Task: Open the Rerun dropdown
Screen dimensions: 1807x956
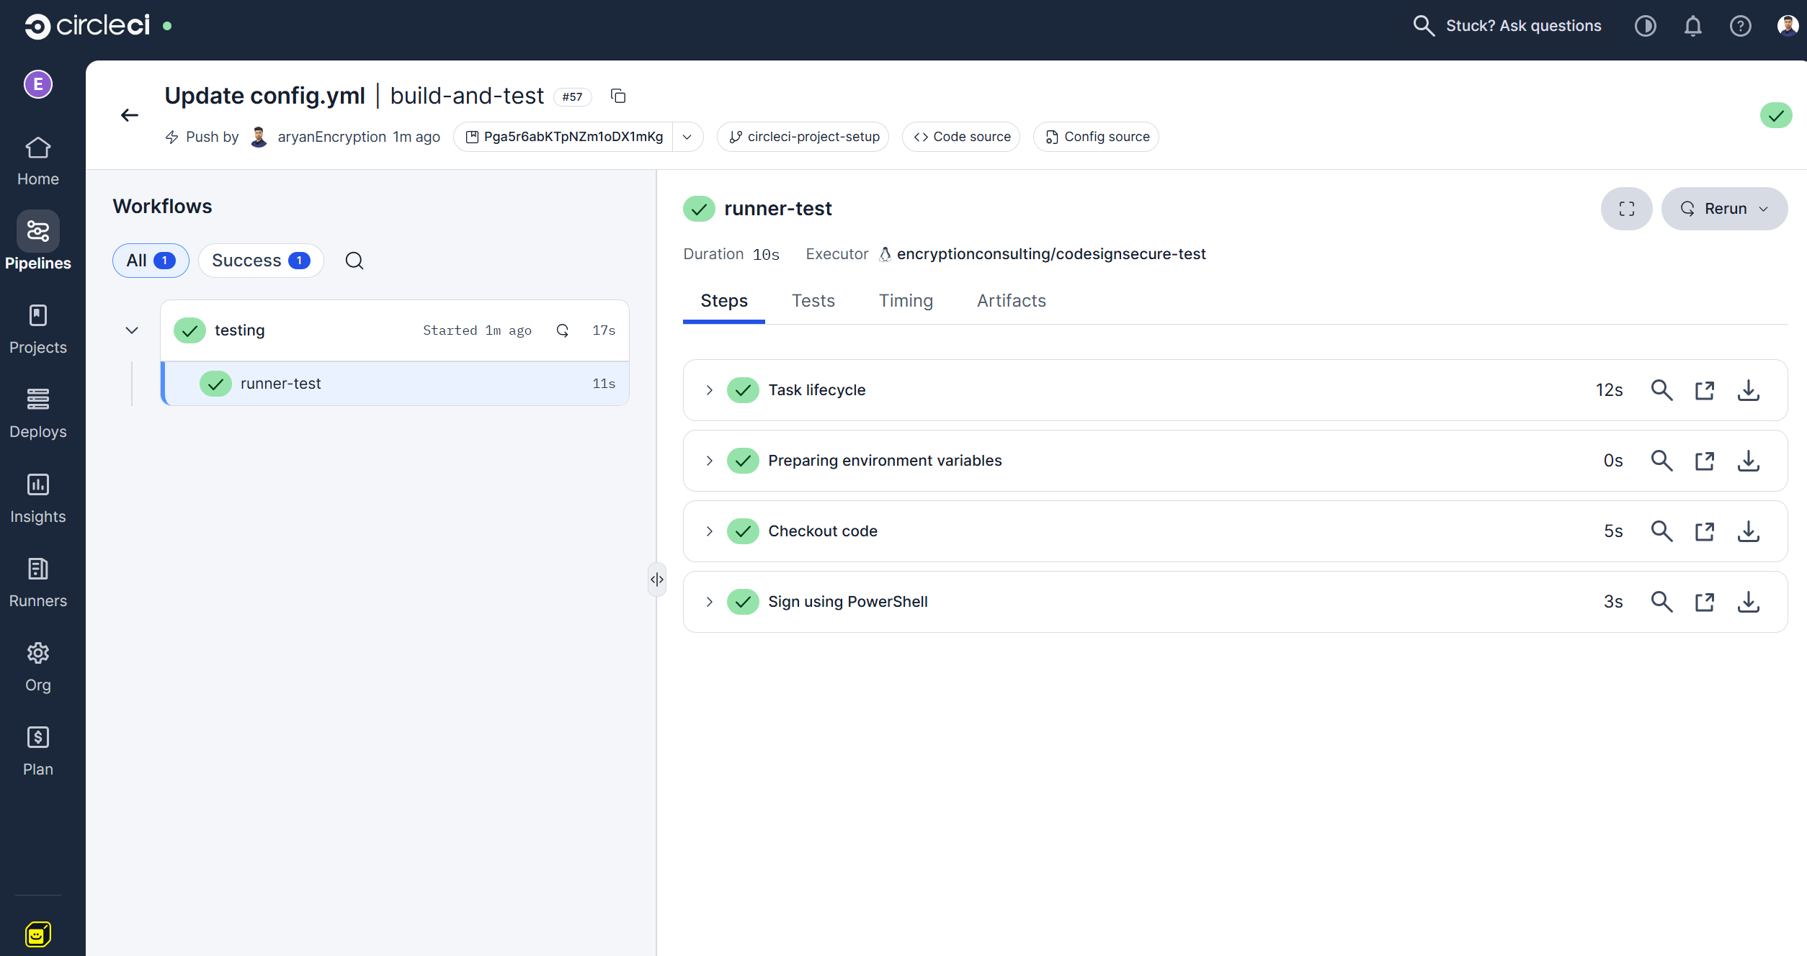Action: pyautogui.click(x=1725, y=209)
